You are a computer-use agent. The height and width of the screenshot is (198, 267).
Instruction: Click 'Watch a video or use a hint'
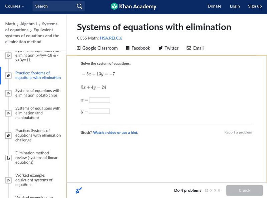coord(115,133)
